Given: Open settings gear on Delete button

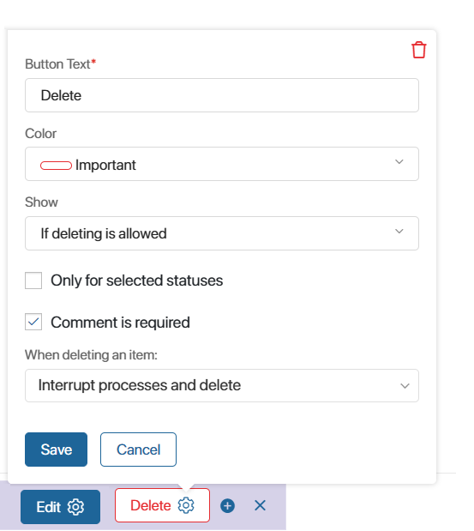Looking at the screenshot, I should pos(186,505).
